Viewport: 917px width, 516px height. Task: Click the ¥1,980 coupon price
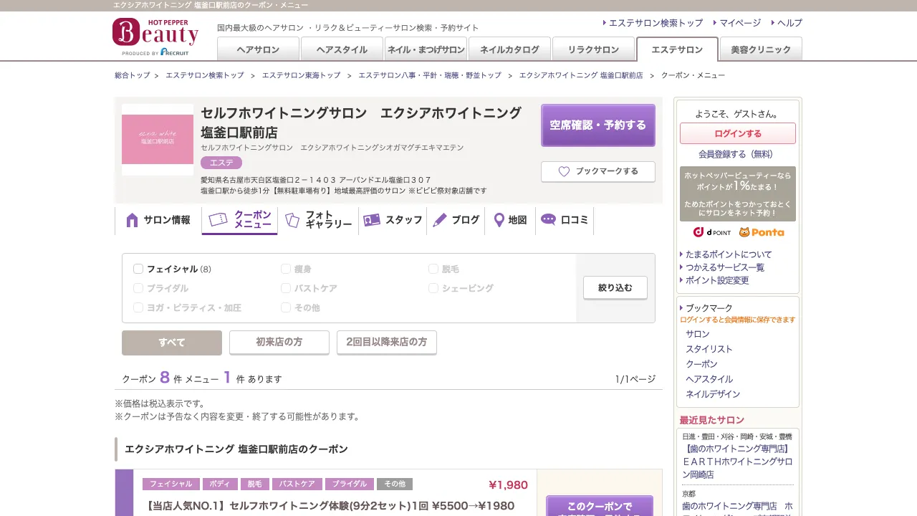pos(508,485)
